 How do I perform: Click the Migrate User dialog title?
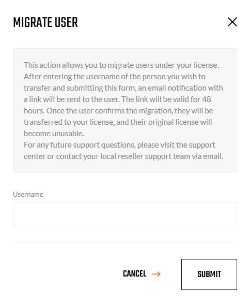coord(45,22)
